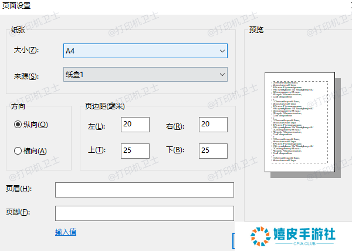Open the 输入值 link
Viewport: 352px width, 251px height.
pyautogui.click(x=66, y=232)
